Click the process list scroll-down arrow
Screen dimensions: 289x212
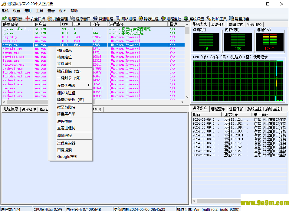(187, 97)
